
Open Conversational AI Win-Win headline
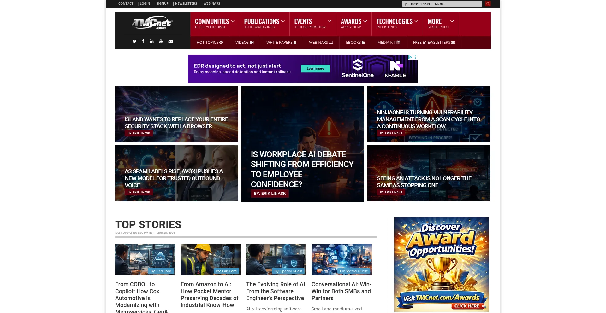pos(342,291)
